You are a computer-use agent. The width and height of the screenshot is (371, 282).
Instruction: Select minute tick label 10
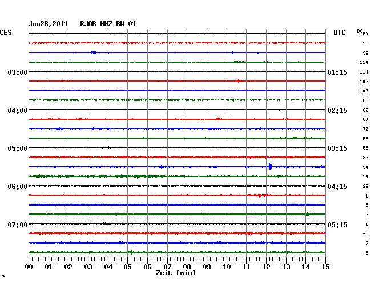coord(227,267)
